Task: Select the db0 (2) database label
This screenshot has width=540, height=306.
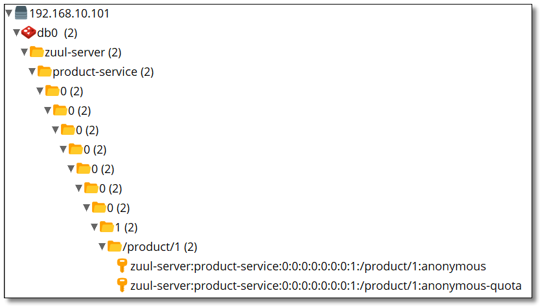Action: click(x=57, y=32)
